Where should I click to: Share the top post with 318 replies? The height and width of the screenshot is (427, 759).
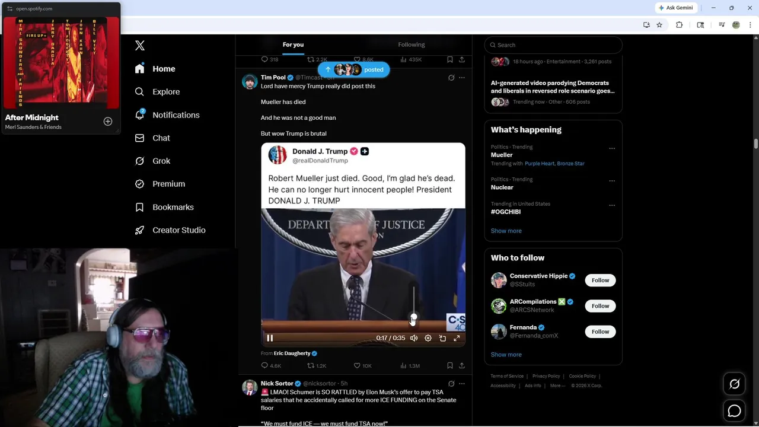(x=462, y=59)
